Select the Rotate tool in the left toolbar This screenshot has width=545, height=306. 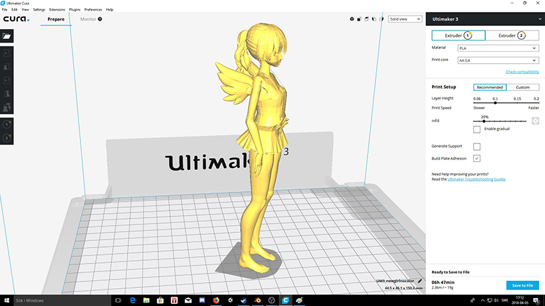(7, 80)
